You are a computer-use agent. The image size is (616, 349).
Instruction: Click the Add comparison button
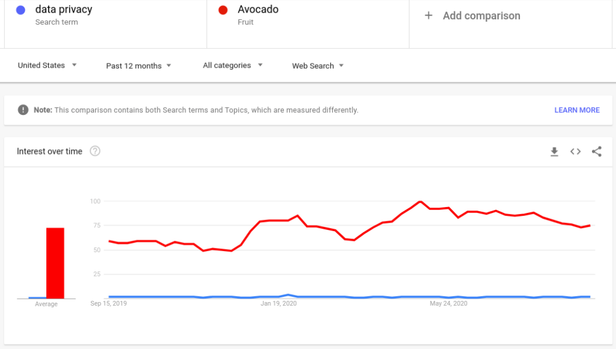[x=481, y=16]
